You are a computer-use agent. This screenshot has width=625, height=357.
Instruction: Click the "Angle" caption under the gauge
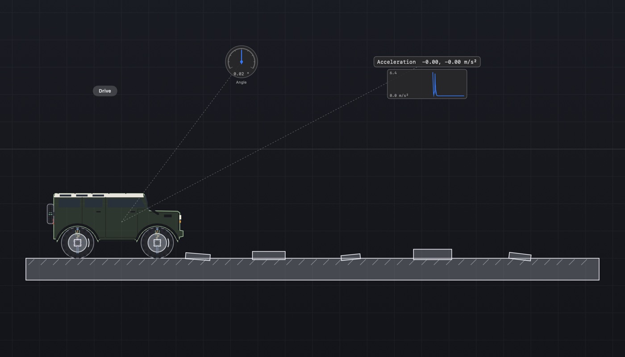point(242,83)
